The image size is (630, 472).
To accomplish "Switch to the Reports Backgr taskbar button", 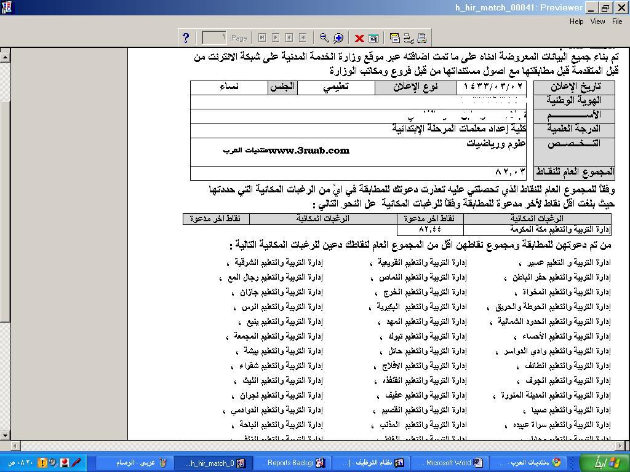I will coord(292,463).
